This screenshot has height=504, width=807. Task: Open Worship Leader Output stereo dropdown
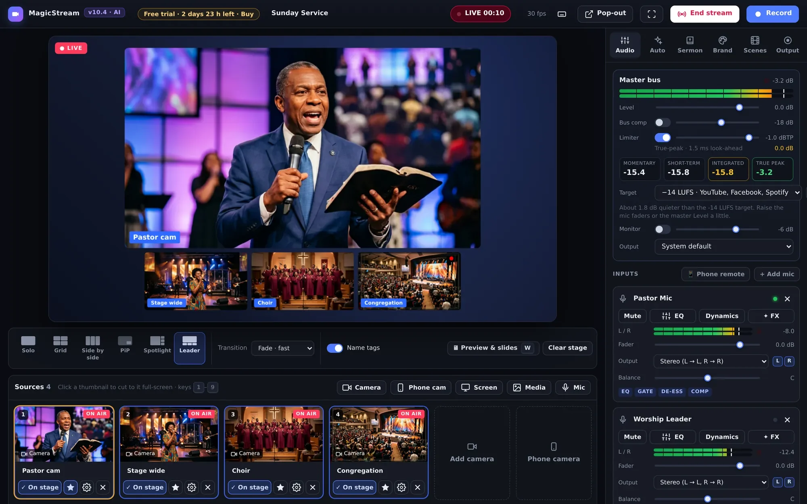[711, 482]
